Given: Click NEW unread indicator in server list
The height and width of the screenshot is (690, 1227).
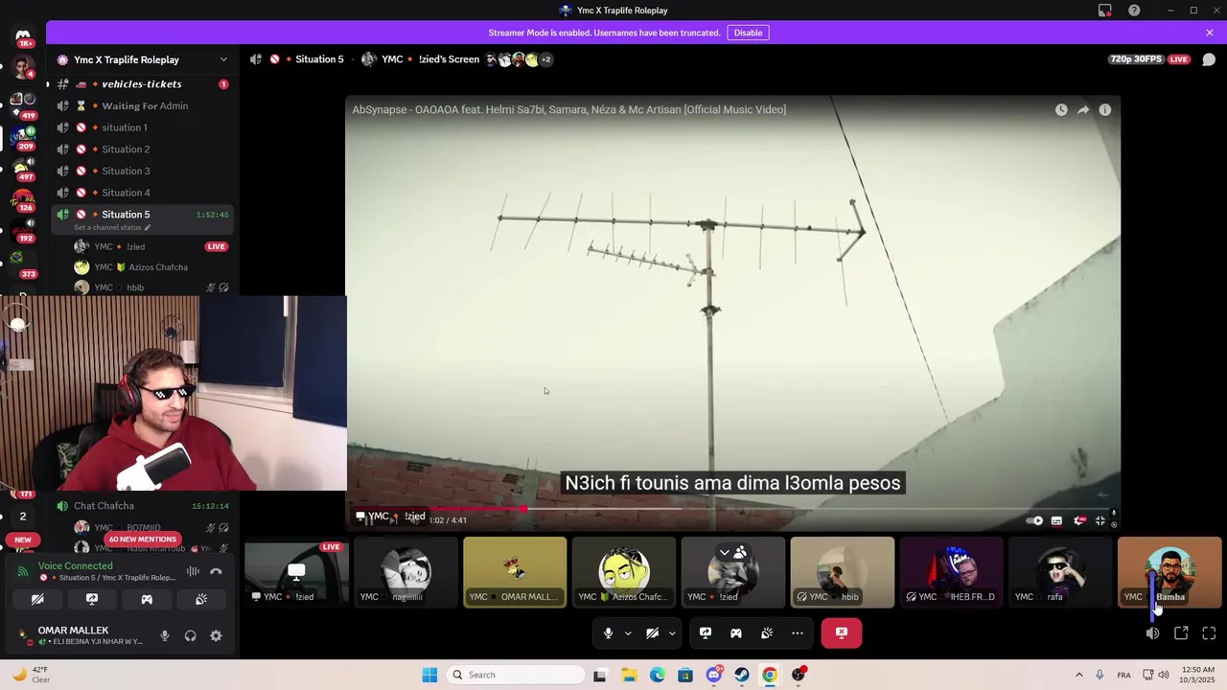Looking at the screenshot, I should coord(23,540).
